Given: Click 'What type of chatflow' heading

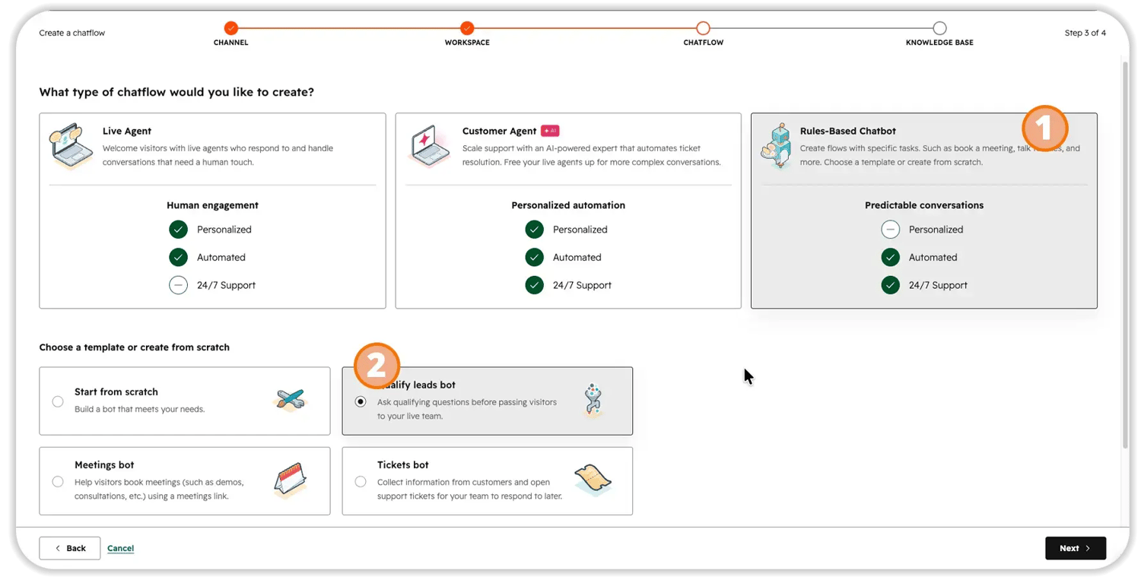Looking at the screenshot, I should tap(176, 92).
